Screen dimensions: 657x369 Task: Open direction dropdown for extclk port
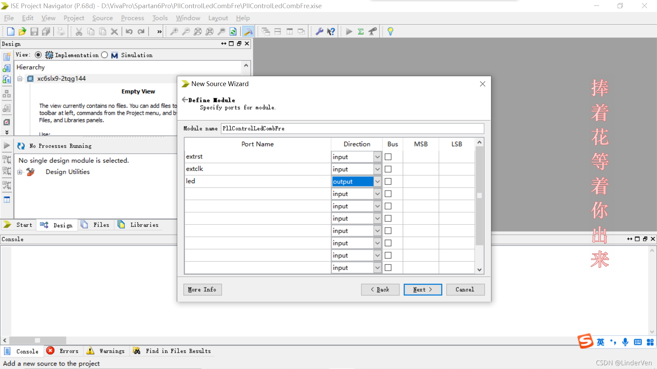(377, 169)
